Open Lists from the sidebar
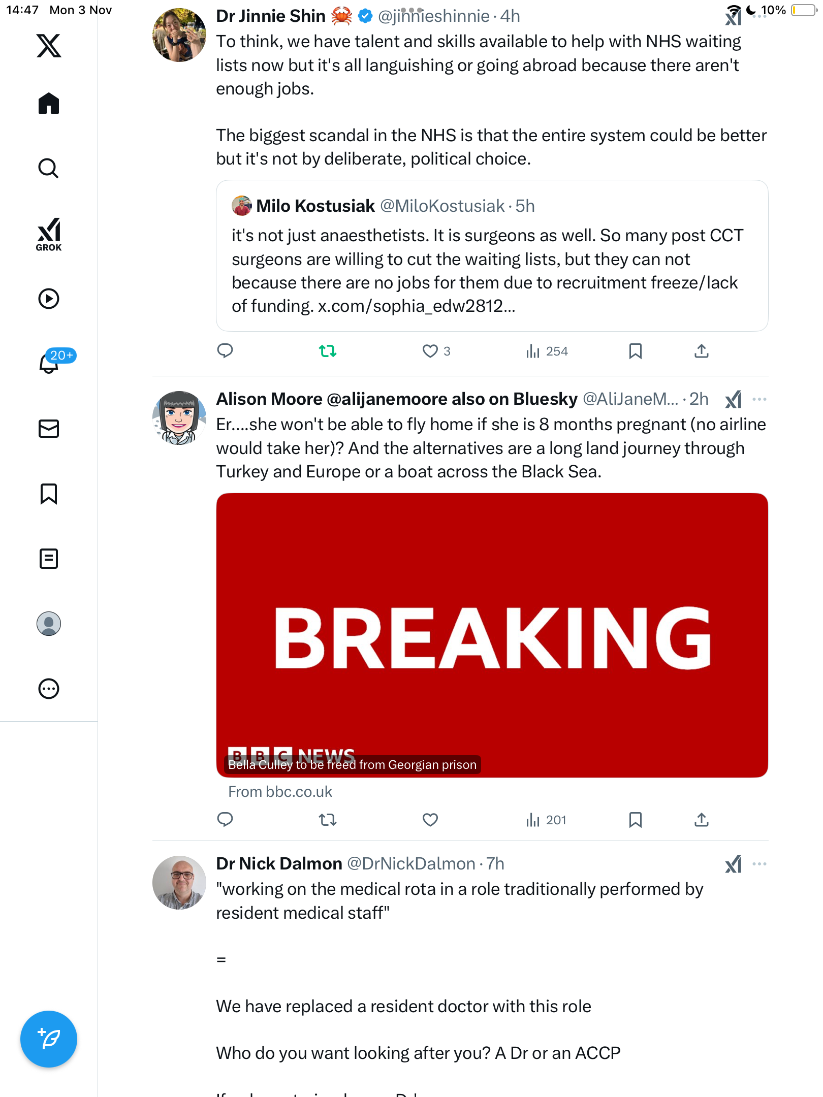This screenshot has height=1097, width=823. pyautogui.click(x=49, y=559)
